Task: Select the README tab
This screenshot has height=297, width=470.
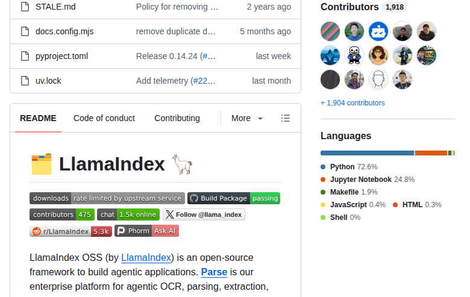Action: [38, 118]
